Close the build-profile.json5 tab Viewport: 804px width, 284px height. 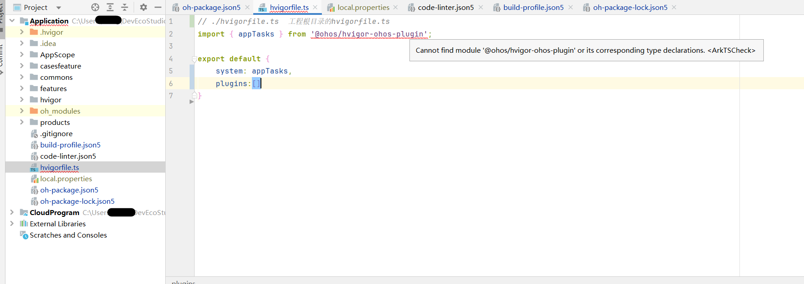[x=571, y=7]
